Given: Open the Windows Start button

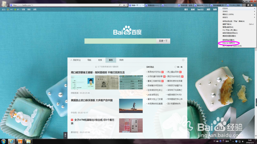Looking at the screenshot, I should [x=4, y=141].
